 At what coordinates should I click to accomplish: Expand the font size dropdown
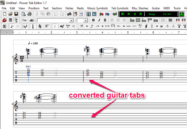click(x=86, y=20)
